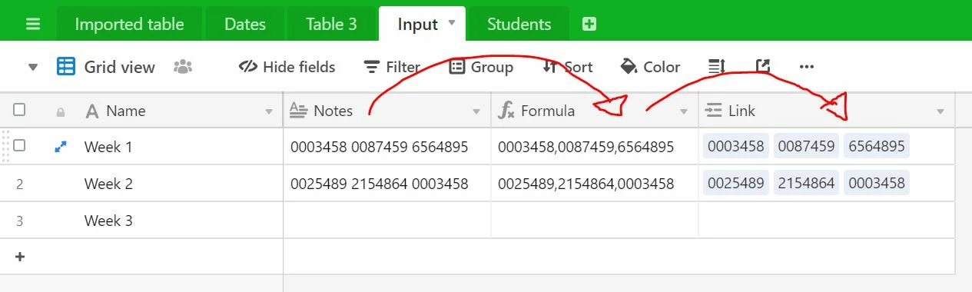Open the Sort option

click(x=568, y=67)
